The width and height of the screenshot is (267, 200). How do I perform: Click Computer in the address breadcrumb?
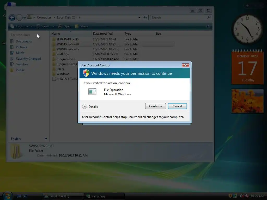coord(44,17)
